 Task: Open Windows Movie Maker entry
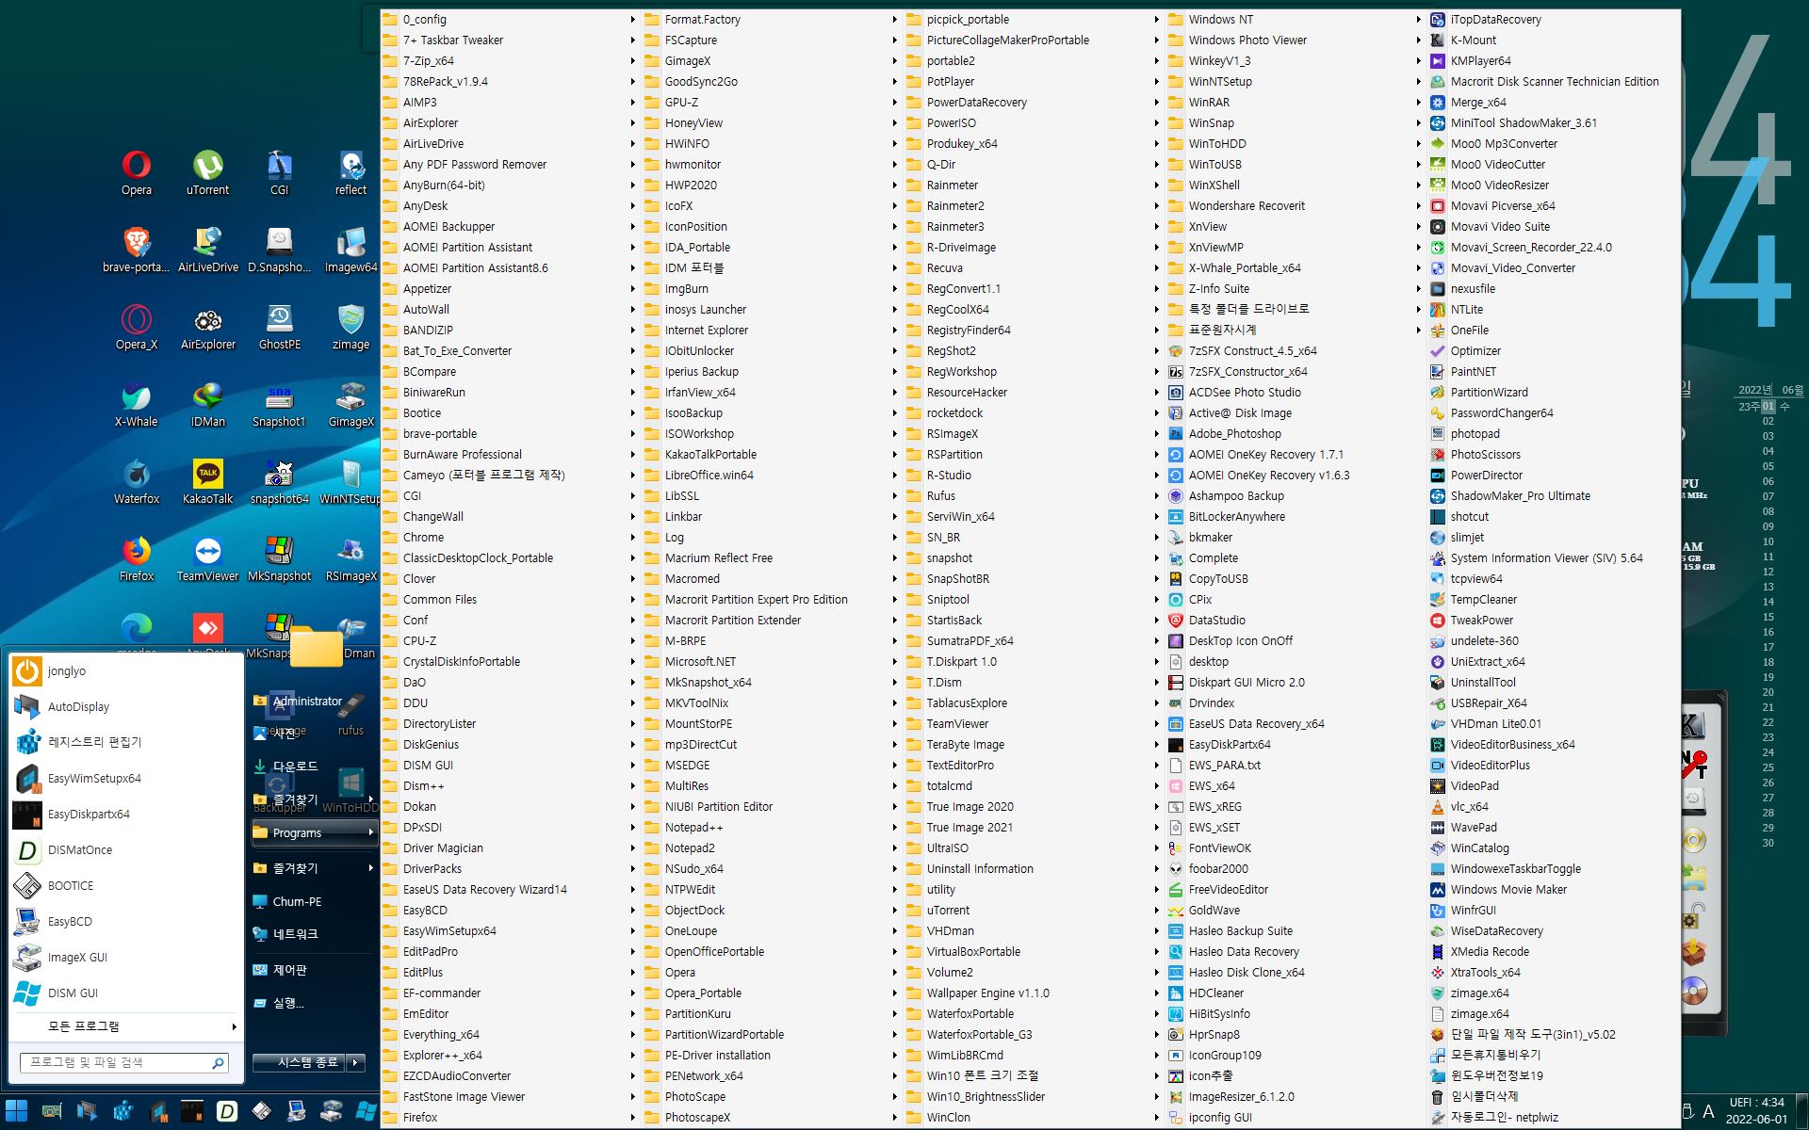(1553, 889)
